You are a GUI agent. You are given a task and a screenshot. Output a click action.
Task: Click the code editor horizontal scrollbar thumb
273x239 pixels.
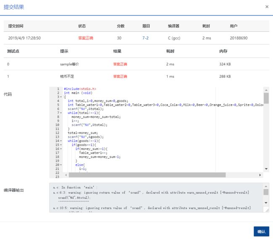click(147, 175)
